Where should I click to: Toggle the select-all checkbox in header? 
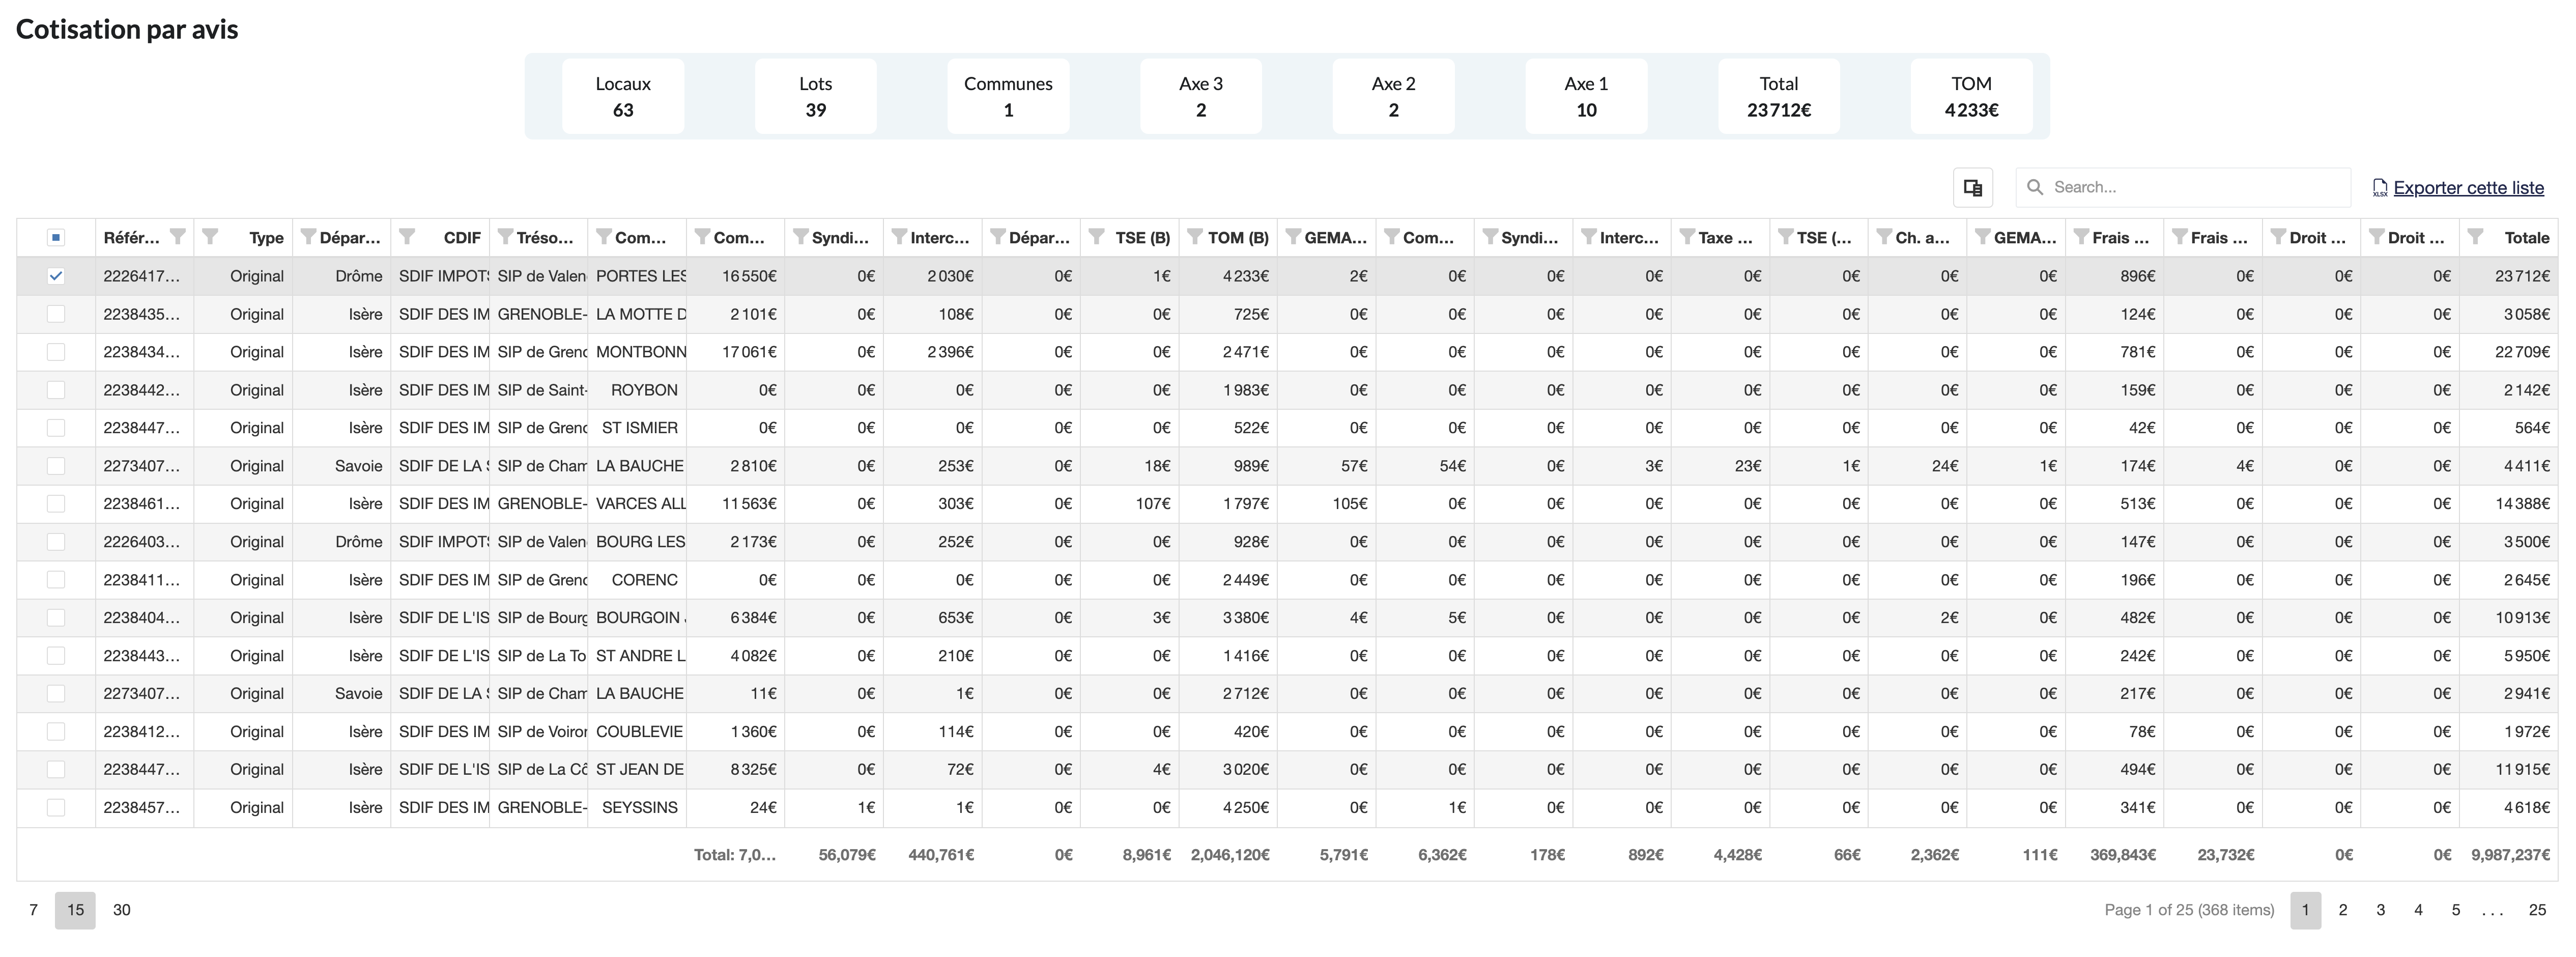coord(56,237)
